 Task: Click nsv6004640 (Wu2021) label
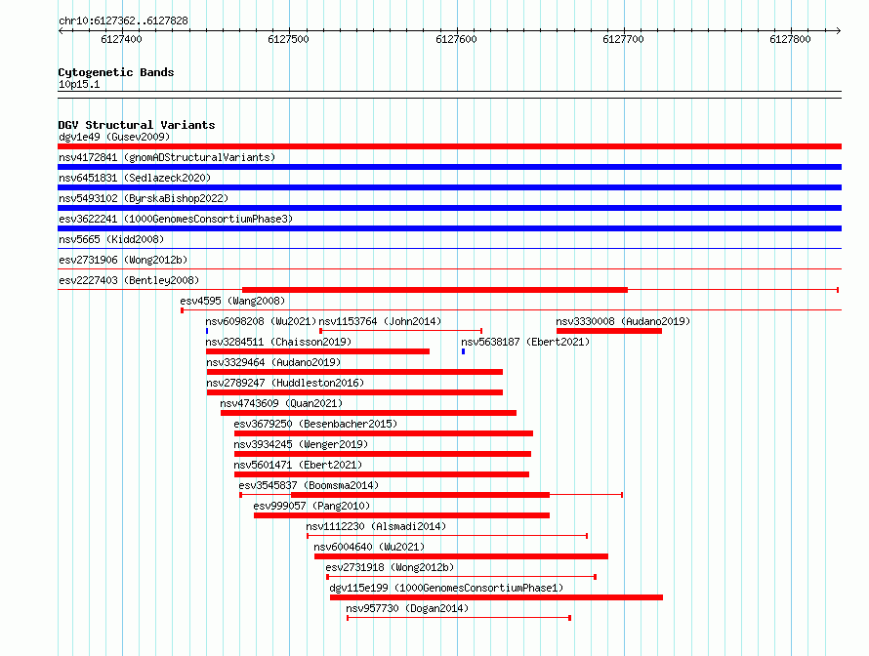[x=369, y=547]
